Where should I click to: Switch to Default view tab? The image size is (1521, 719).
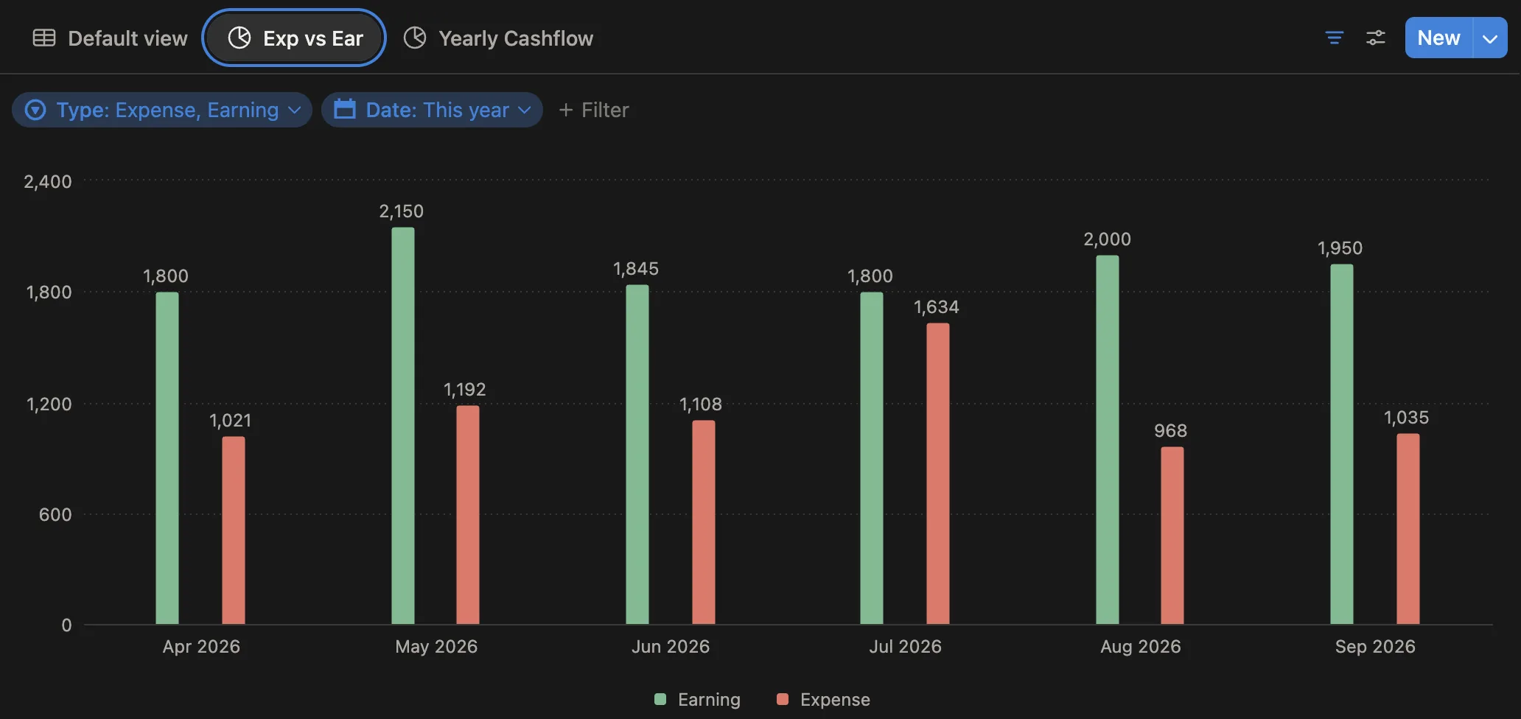point(111,38)
